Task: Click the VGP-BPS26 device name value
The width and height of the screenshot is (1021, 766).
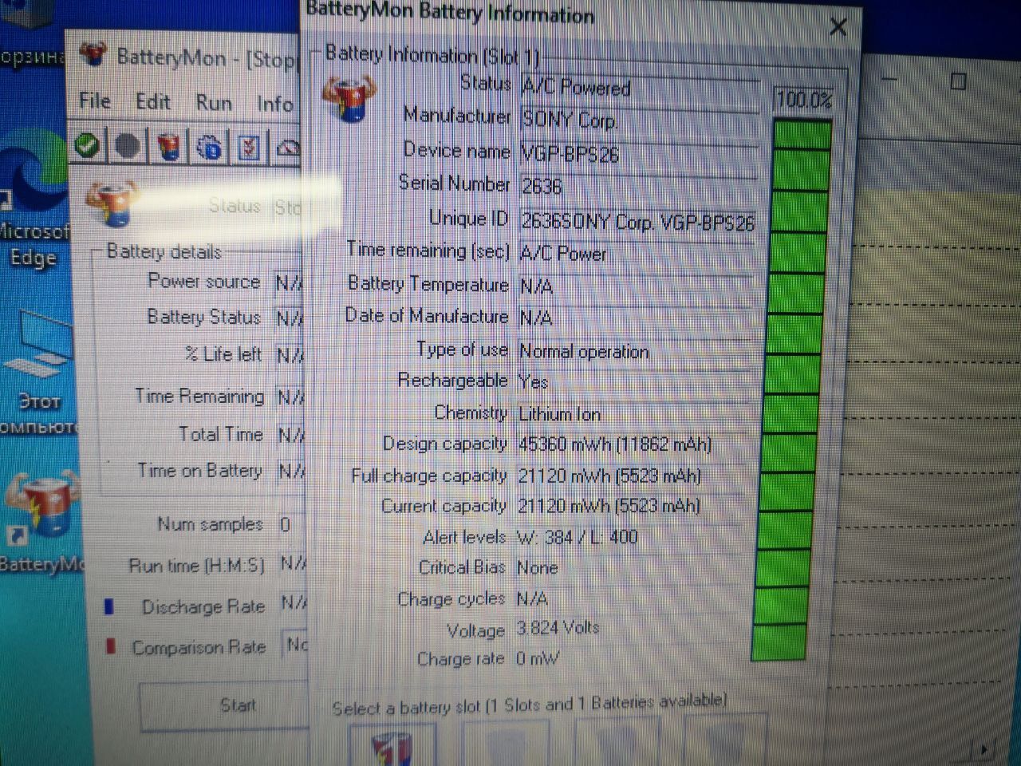Action: (x=638, y=154)
